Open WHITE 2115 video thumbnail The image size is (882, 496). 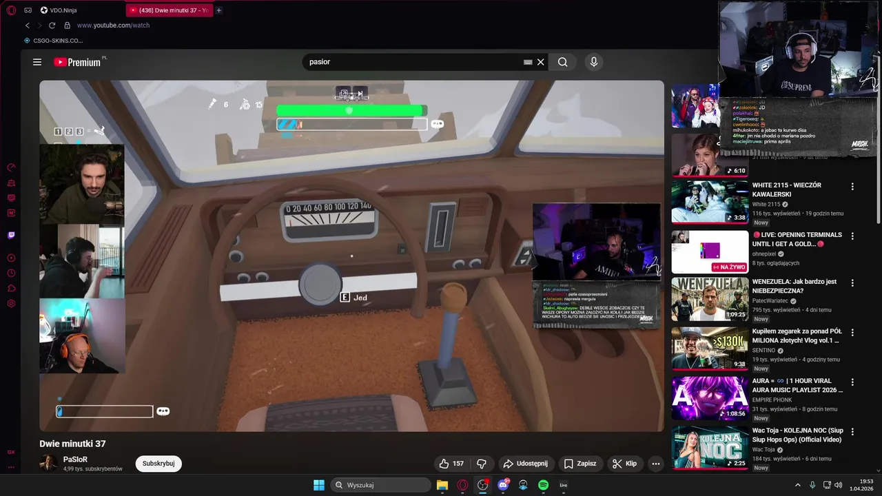click(x=710, y=202)
